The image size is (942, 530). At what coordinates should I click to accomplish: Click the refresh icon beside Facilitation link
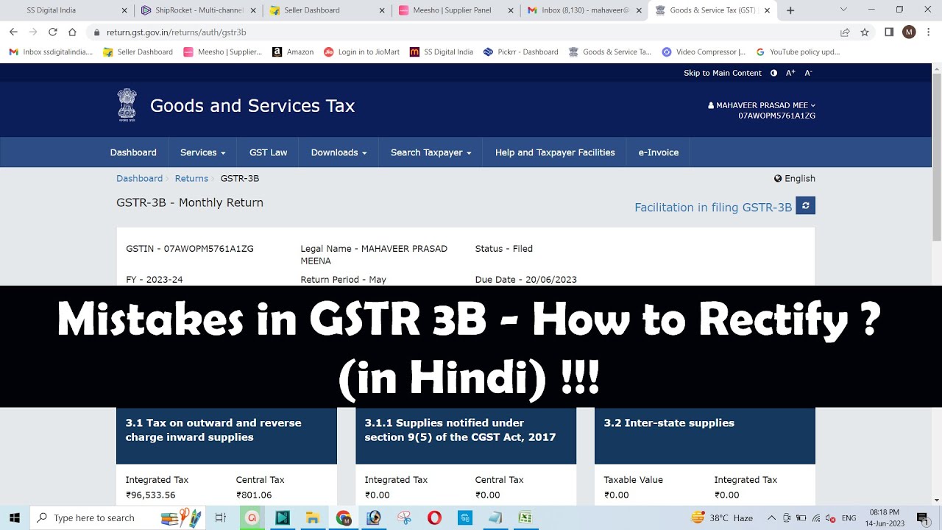tap(805, 206)
